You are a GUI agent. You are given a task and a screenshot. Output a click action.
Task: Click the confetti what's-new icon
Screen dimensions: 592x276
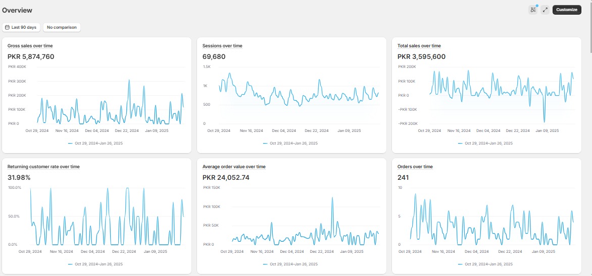point(533,10)
